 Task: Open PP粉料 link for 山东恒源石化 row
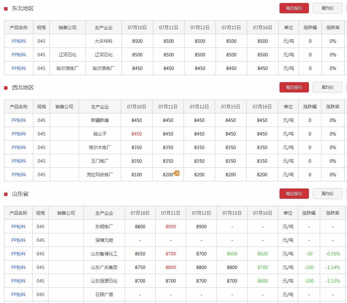pos(18,281)
